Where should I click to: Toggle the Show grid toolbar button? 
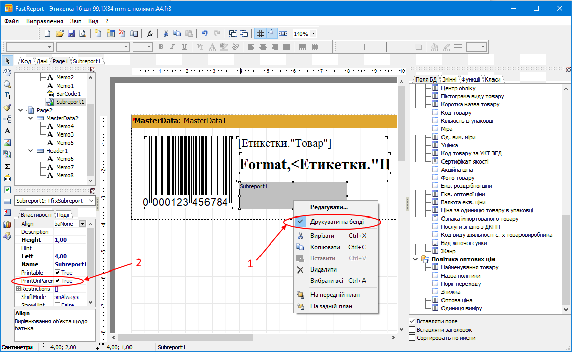point(260,34)
